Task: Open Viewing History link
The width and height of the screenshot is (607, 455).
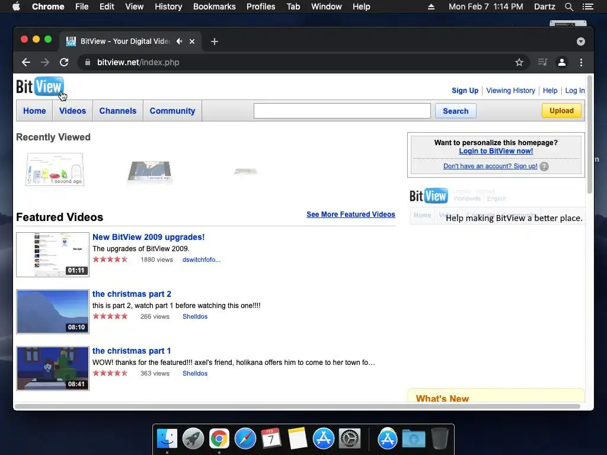Action: point(510,91)
